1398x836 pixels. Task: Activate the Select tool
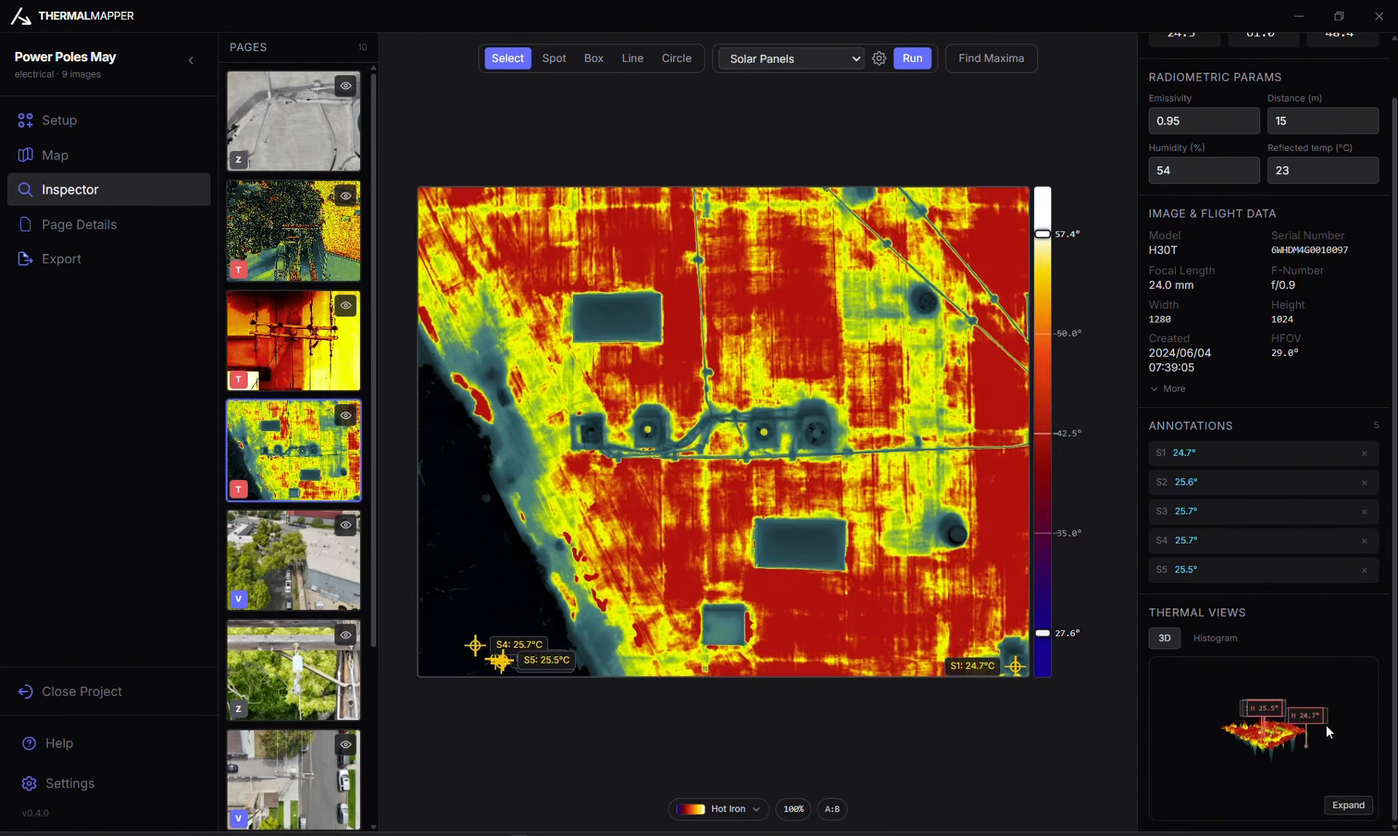point(508,58)
